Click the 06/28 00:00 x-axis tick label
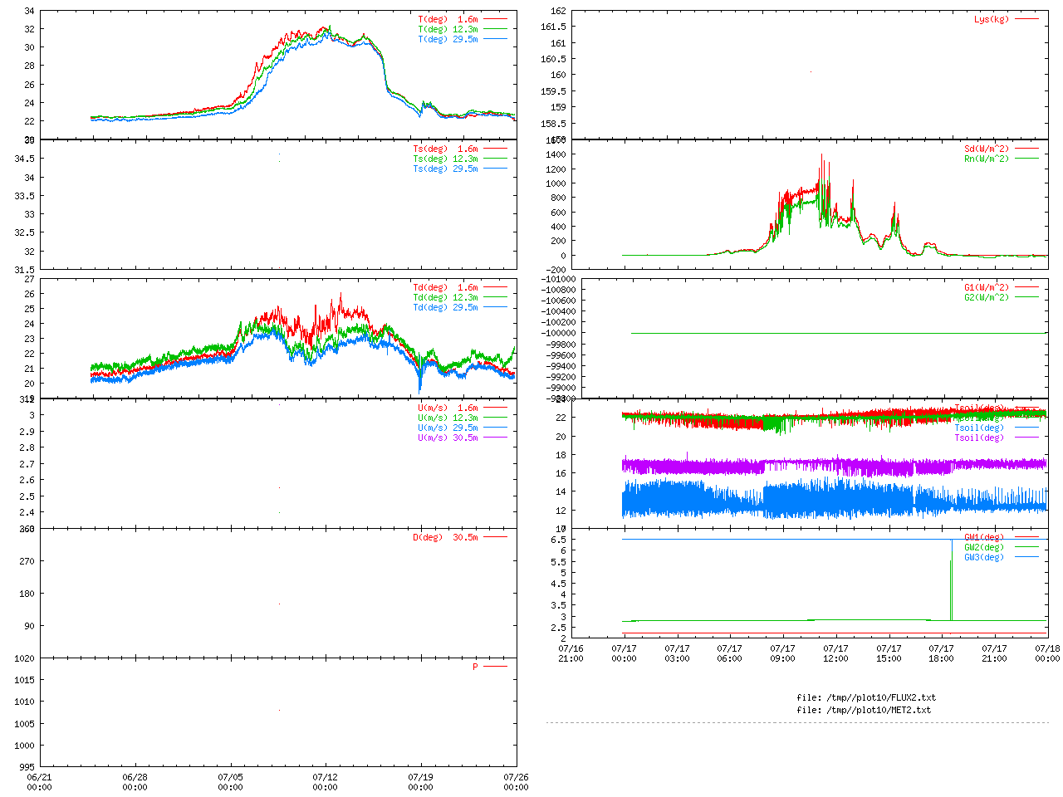Viewport: 1063px width, 797px height. (135, 782)
